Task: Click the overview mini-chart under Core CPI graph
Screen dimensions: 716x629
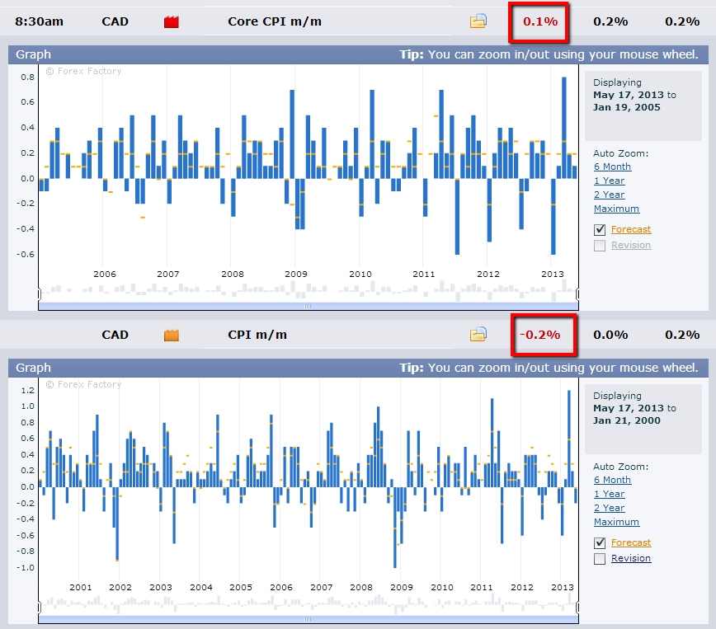Action: tap(309, 291)
